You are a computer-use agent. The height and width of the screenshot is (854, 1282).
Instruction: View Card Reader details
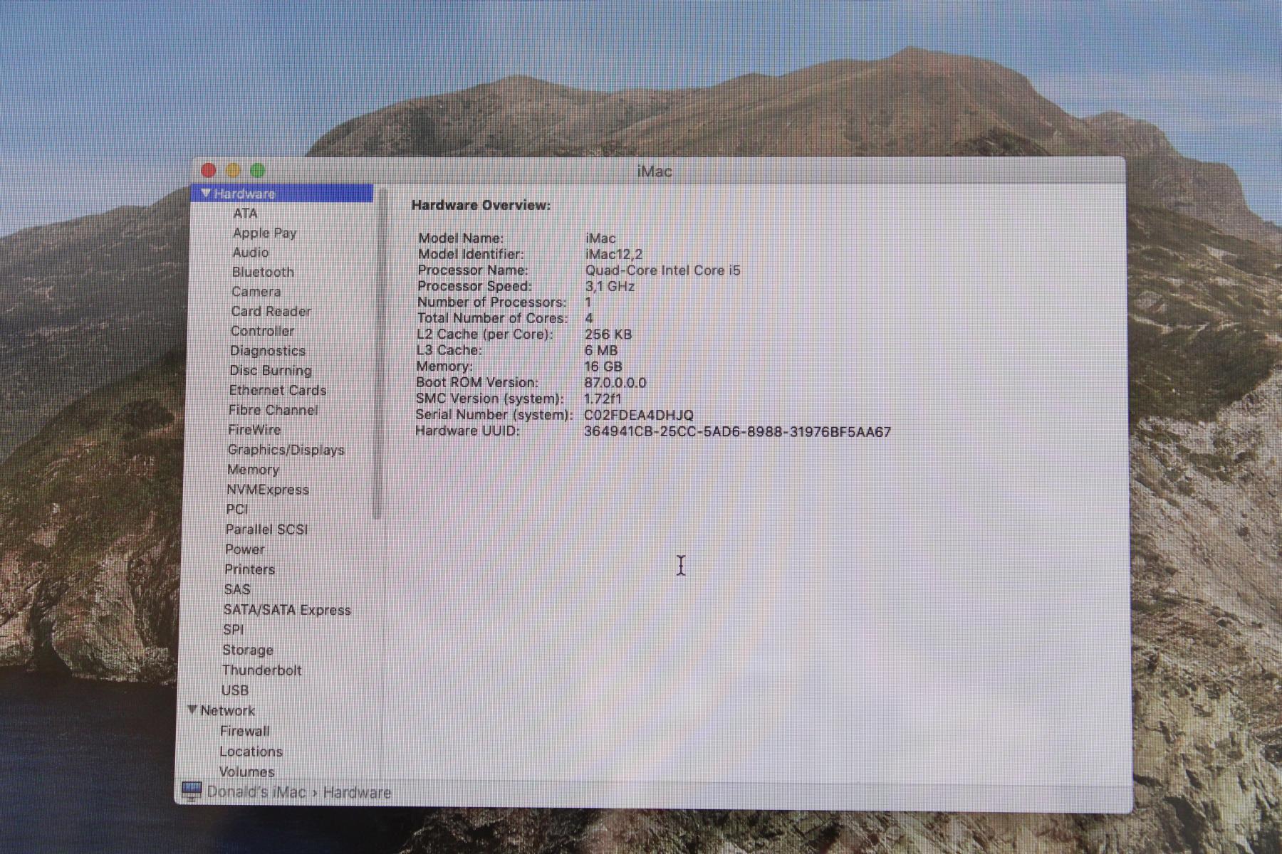[x=271, y=312]
